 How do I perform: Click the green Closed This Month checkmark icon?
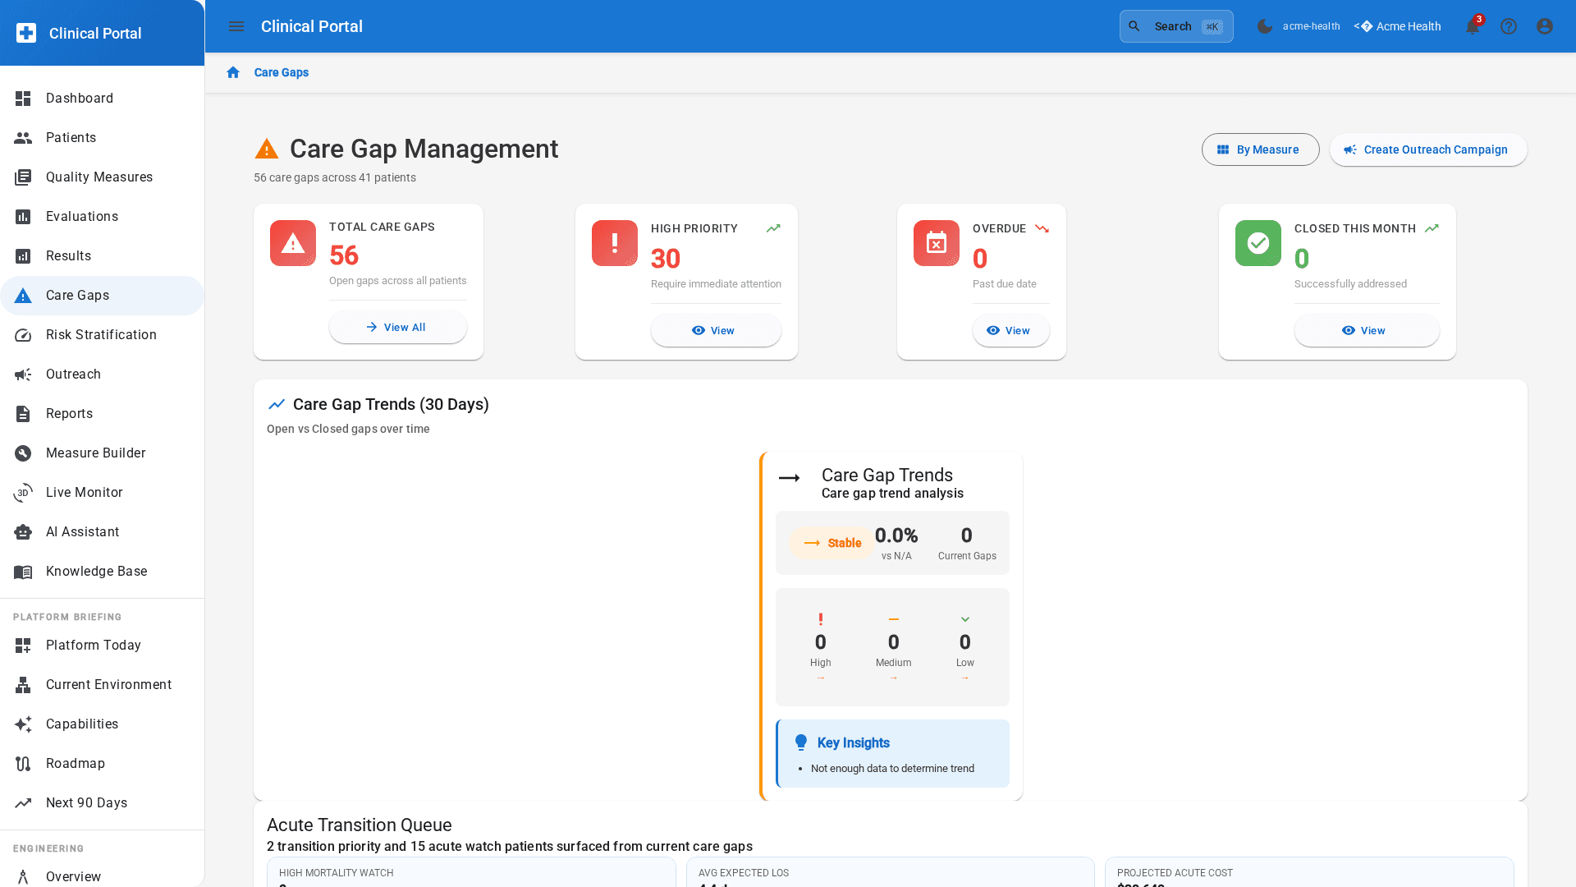[1258, 243]
